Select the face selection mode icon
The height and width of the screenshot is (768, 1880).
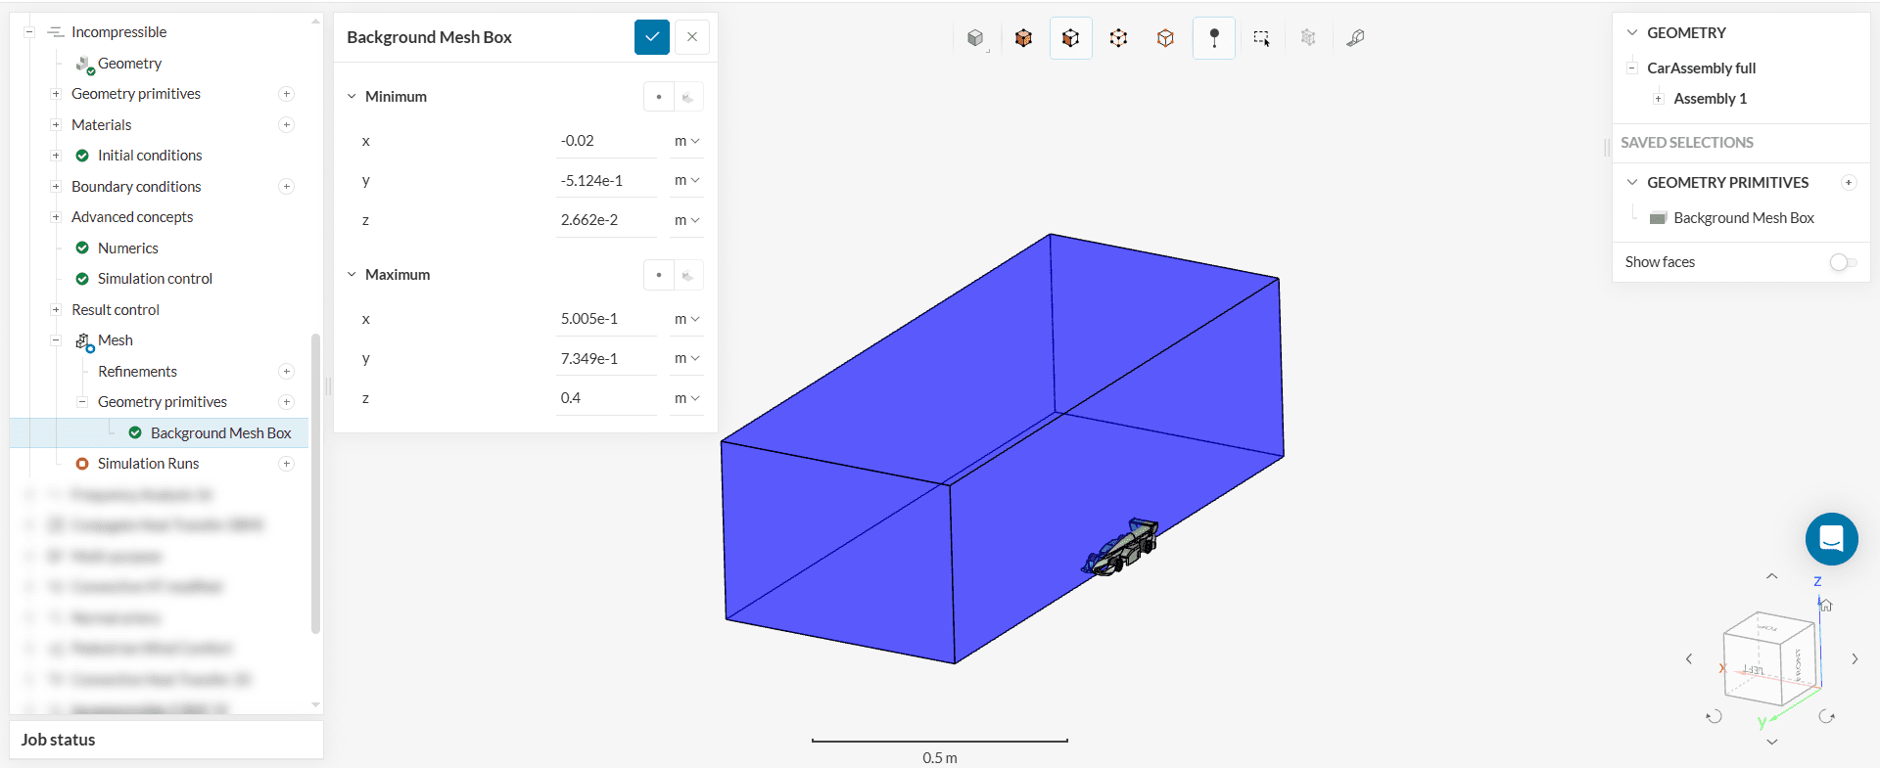click(1070, 38)
